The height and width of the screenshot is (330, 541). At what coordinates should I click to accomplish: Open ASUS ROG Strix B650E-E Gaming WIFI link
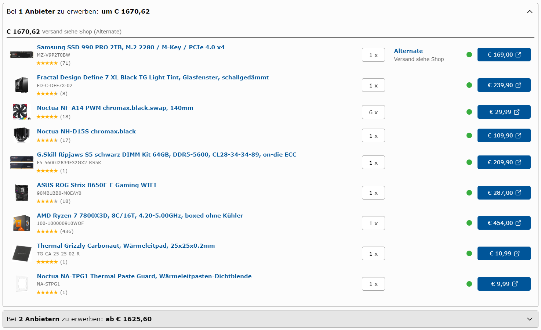[x=97, y=185]
